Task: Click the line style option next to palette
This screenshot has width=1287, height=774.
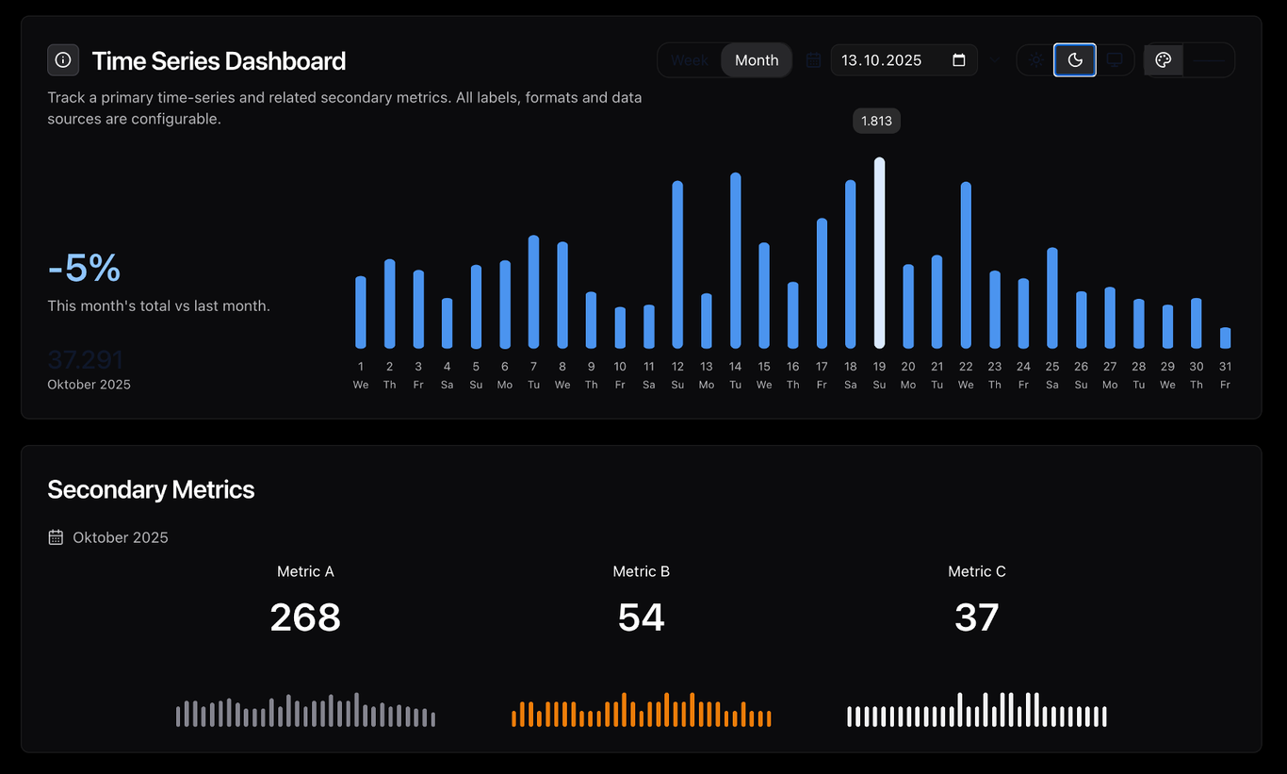Action: pos(1209,60)
